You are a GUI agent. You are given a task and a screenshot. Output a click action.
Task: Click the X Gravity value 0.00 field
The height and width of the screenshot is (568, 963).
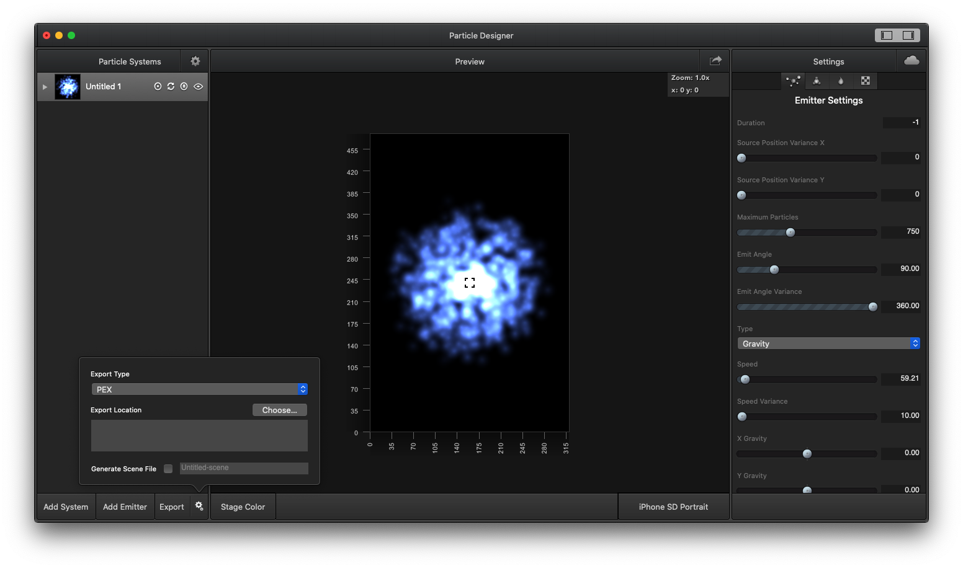tap(901, 453)
